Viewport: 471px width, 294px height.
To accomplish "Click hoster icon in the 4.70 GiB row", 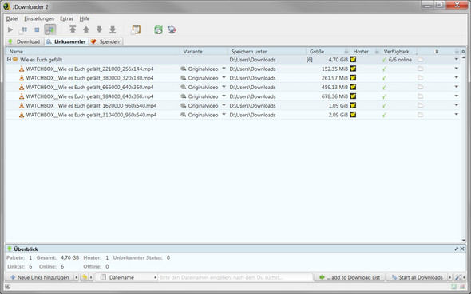I will click(353, 60).
